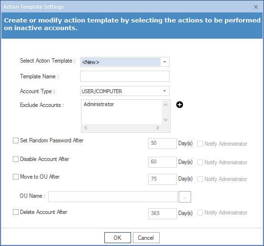Click right arrow of horizontal scrollbar
This screenshot has width=264, height=246.
click(x=157, y=128)
